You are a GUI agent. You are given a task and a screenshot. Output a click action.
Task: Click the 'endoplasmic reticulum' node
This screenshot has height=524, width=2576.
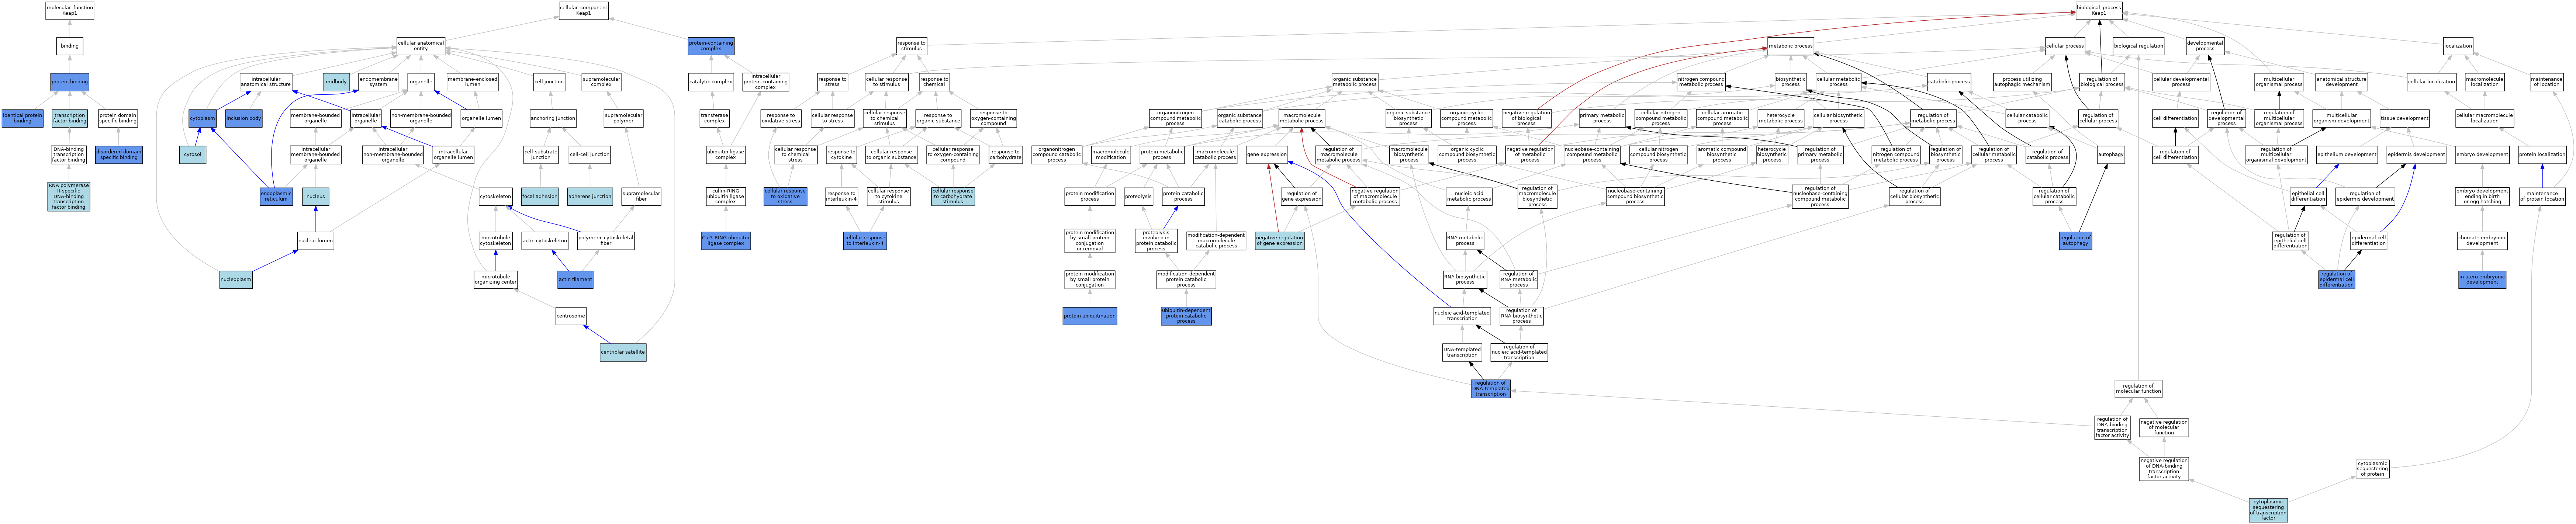[x=276, y=196]
